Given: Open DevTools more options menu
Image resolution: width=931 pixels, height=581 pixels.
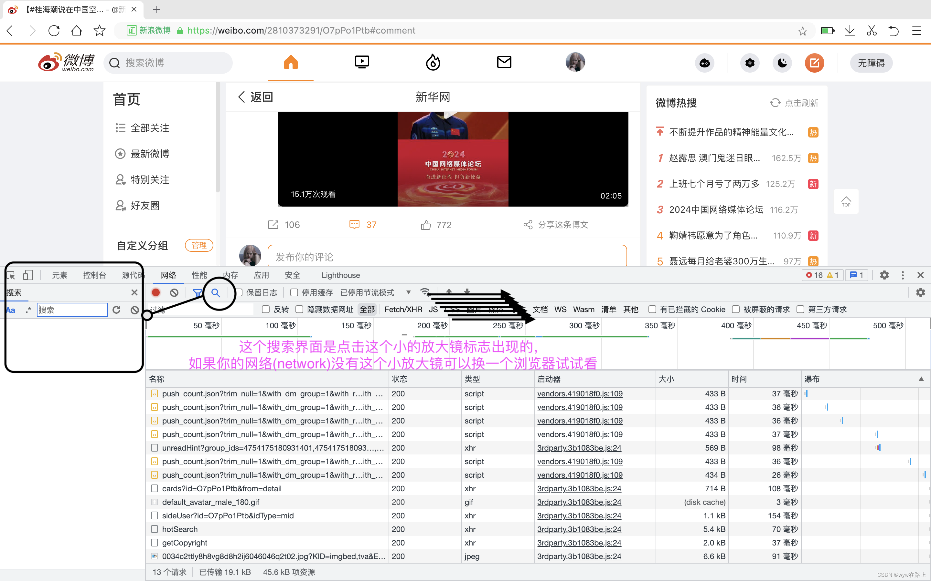Looking at the screenshot, I should (x=903, y=275).
